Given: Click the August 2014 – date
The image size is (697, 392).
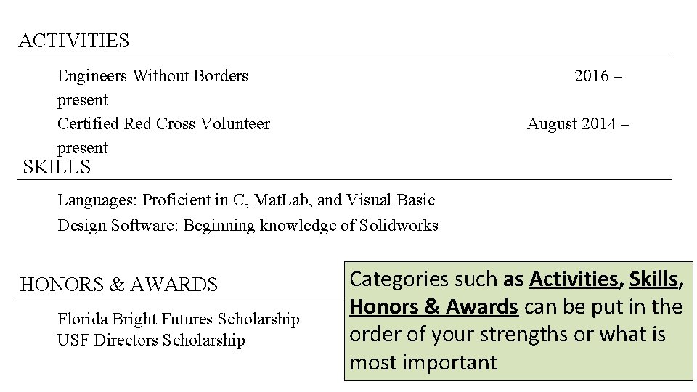Looking at the screenshot, I should (578, 123).
